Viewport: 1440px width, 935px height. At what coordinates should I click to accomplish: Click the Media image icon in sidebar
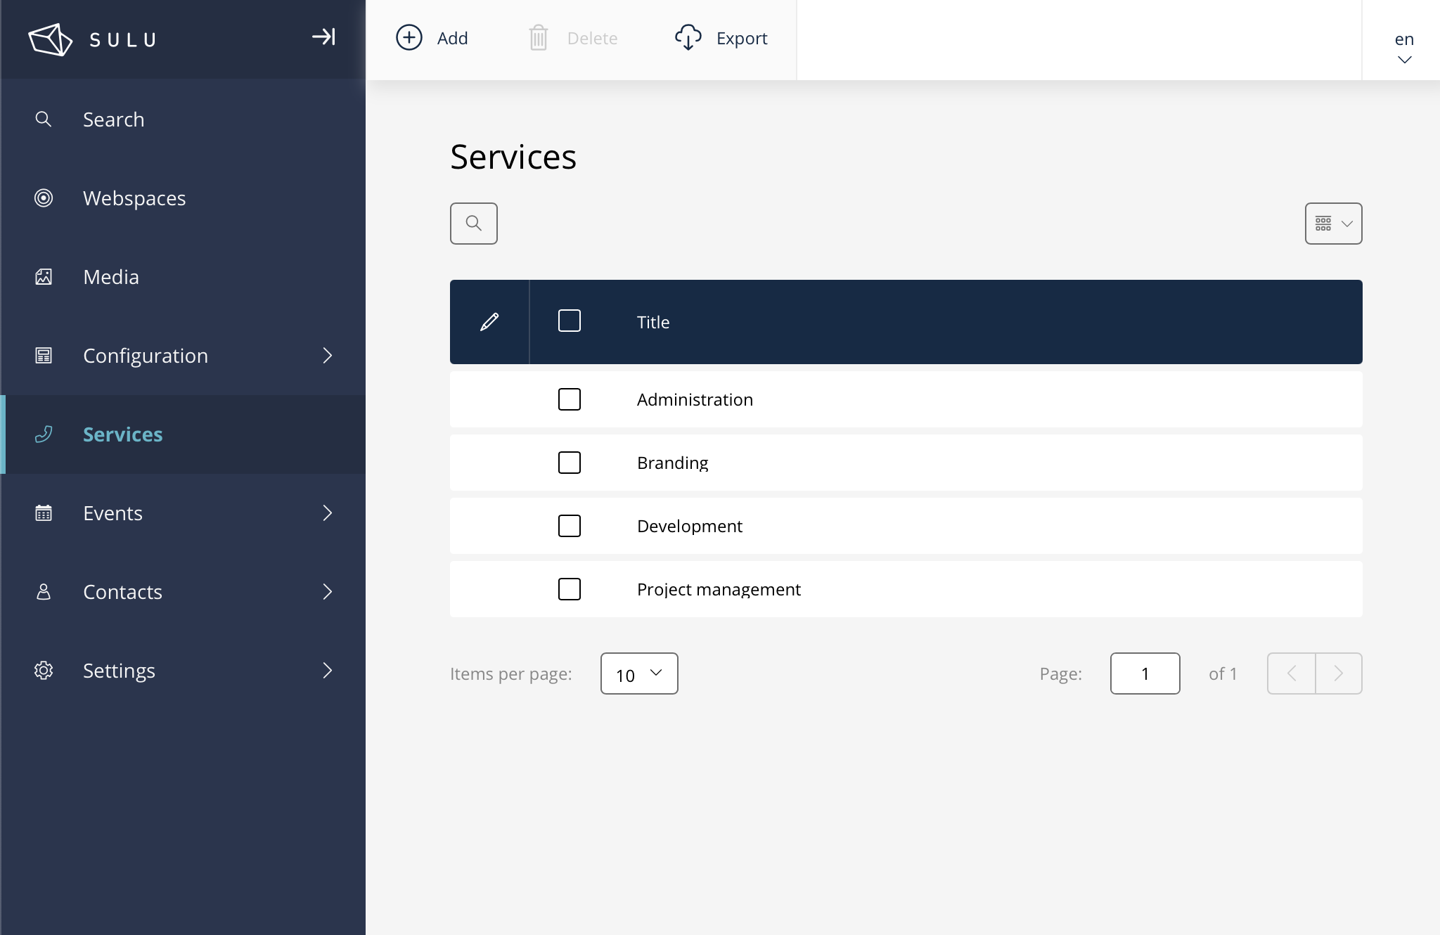click(x=44, y=277)
